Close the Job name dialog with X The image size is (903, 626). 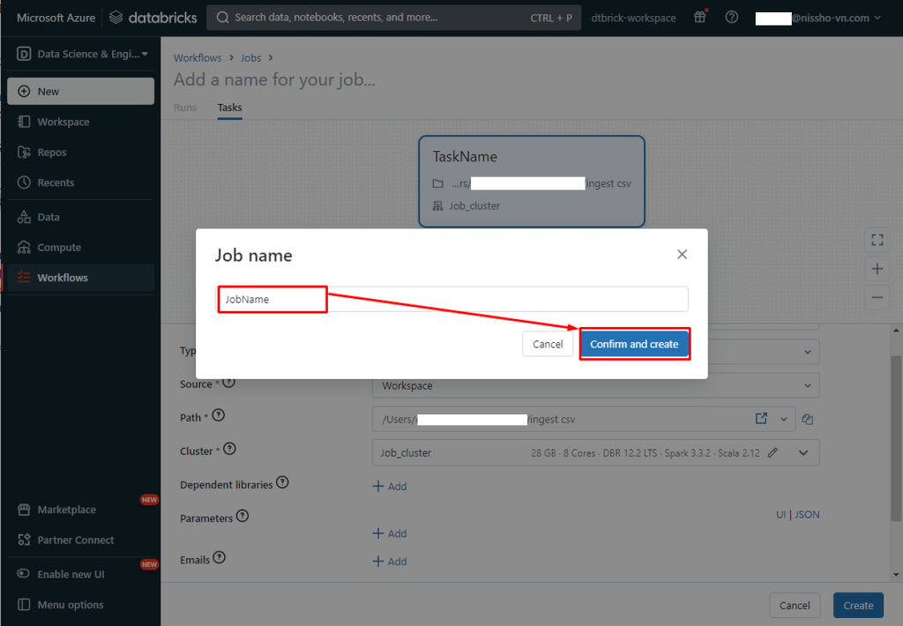pos(682,254)
